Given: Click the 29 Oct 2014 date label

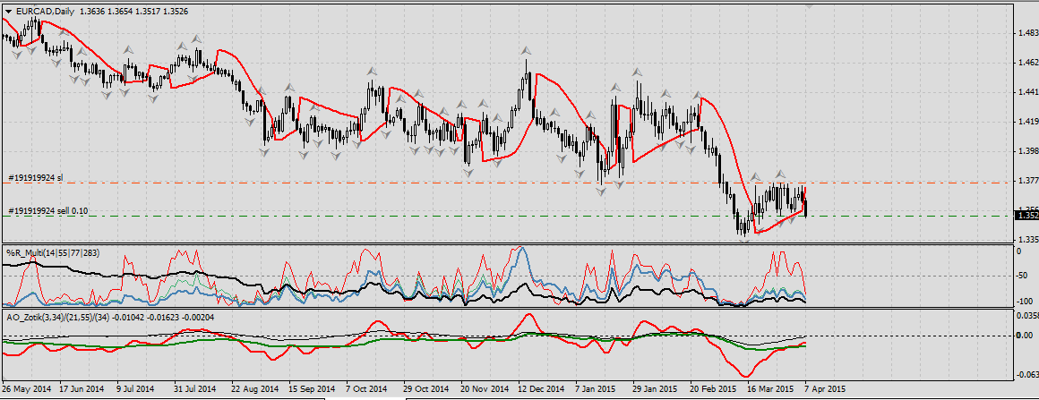Looking at the screenshot, I should click(x=426, y=387).
